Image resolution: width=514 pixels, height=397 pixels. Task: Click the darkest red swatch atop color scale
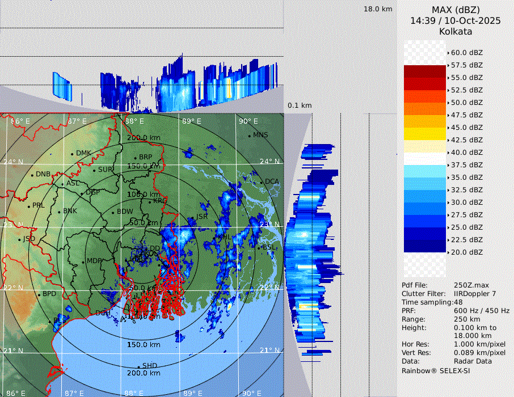click(x=425, y=71)
